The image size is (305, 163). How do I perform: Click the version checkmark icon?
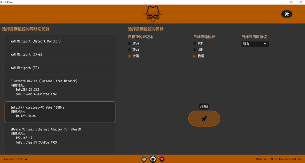(x=26, y=159)
